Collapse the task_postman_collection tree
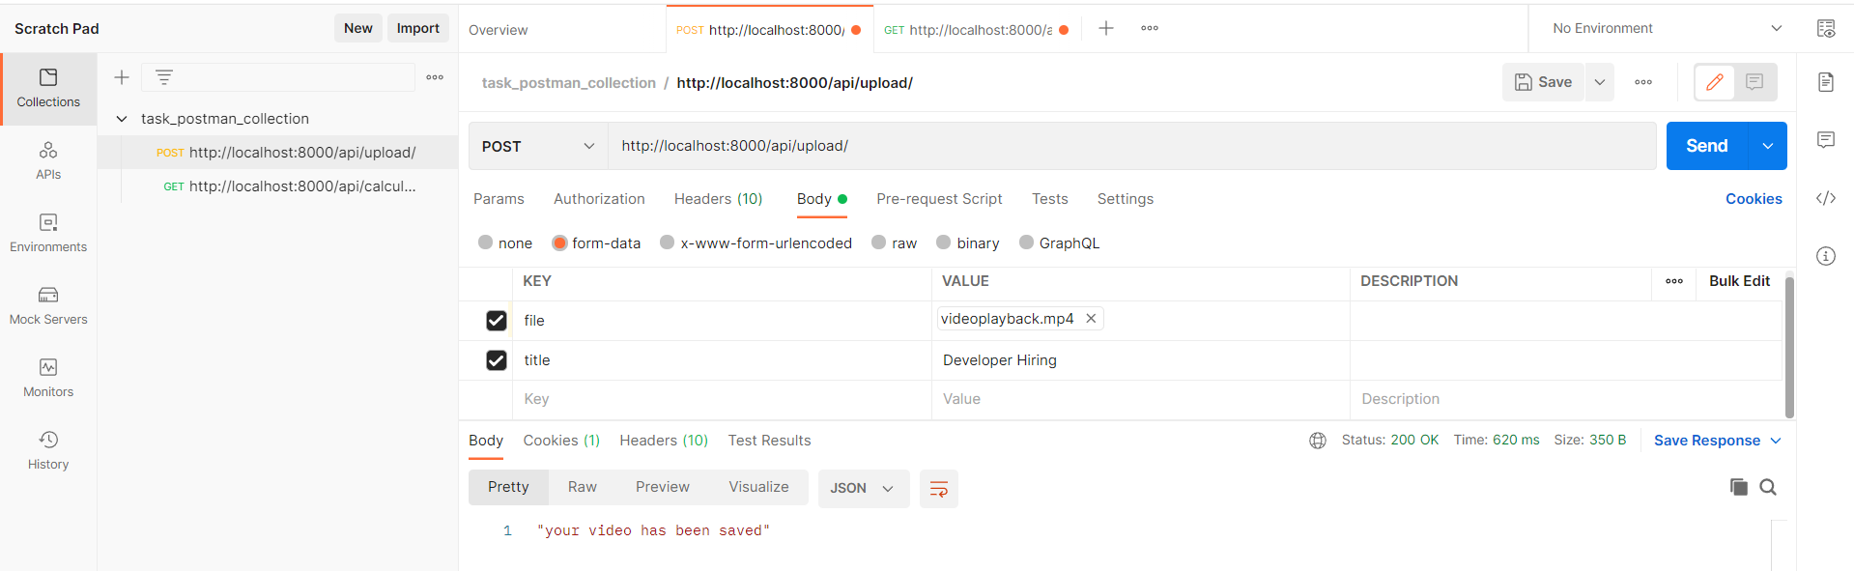This screenshot has height=571, width=1854. pyautogui.click(x=122, y=119)
